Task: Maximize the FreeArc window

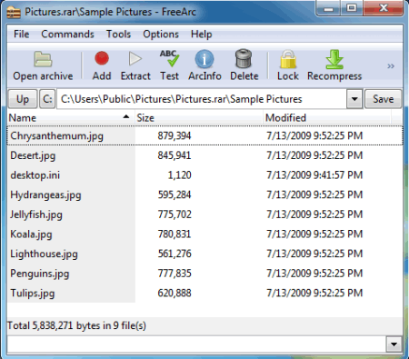Action: coord(352,8)
